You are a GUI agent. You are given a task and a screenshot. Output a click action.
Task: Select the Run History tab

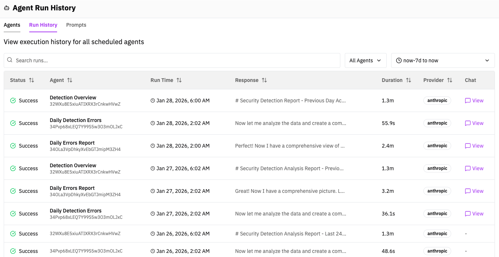[43, 25]
